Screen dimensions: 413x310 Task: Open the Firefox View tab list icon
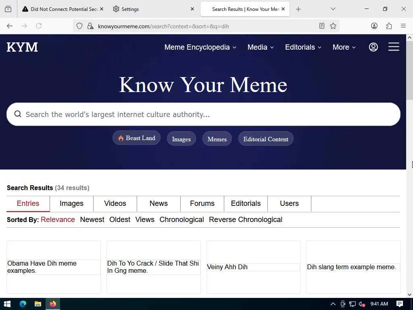click(8, 9)
